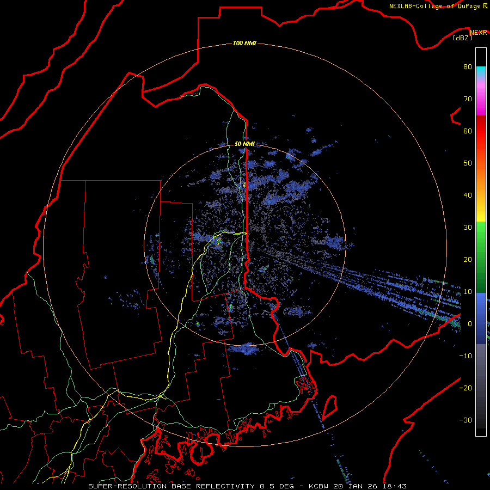Click the cyan band of the color bar

tap(481, 72)
